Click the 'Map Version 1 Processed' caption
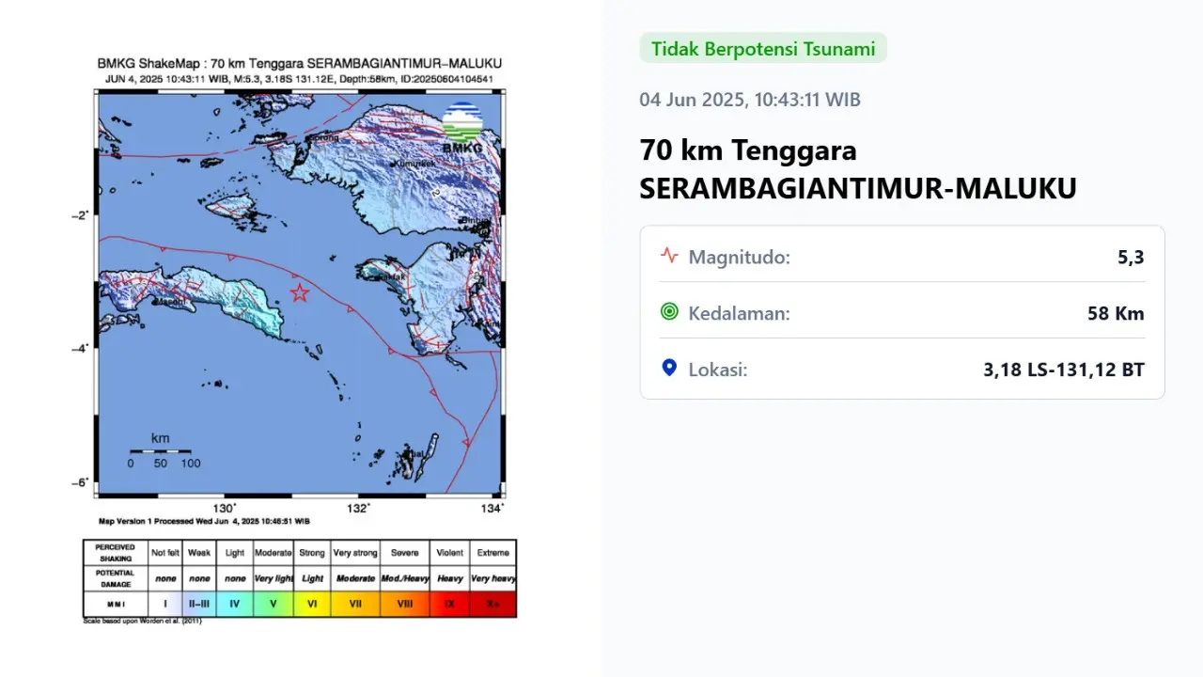The width and height of the screenshot is (1203, 677). pyautogui.click(x=204, y=520)
